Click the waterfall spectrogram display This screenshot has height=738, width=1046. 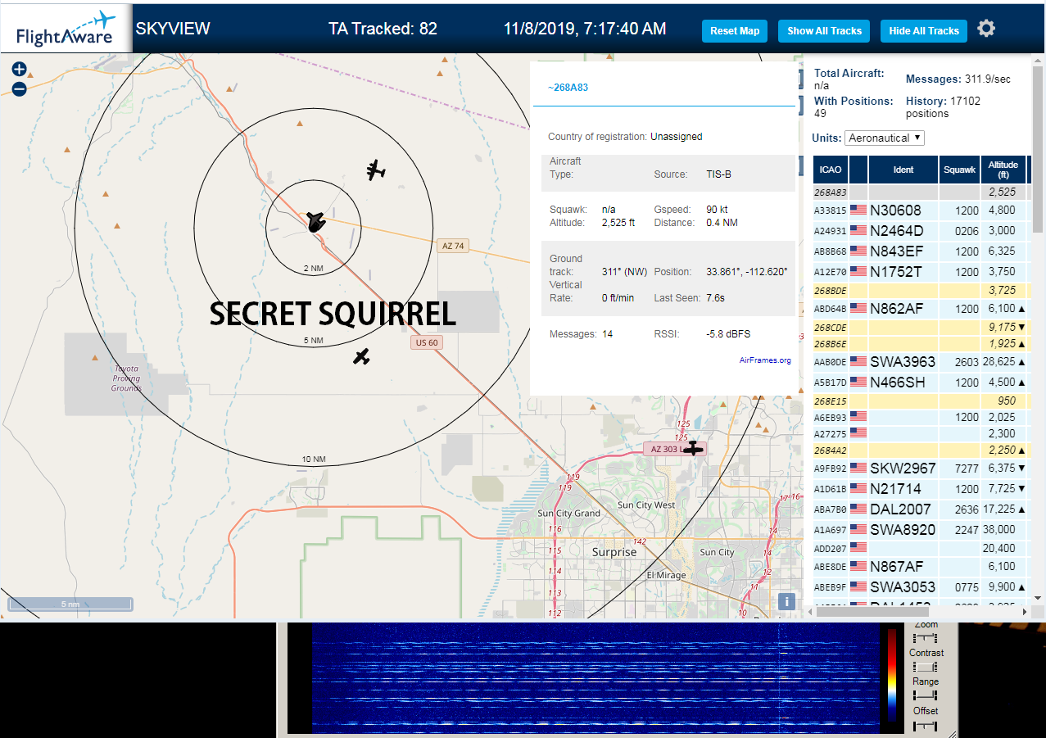(594, 677)
